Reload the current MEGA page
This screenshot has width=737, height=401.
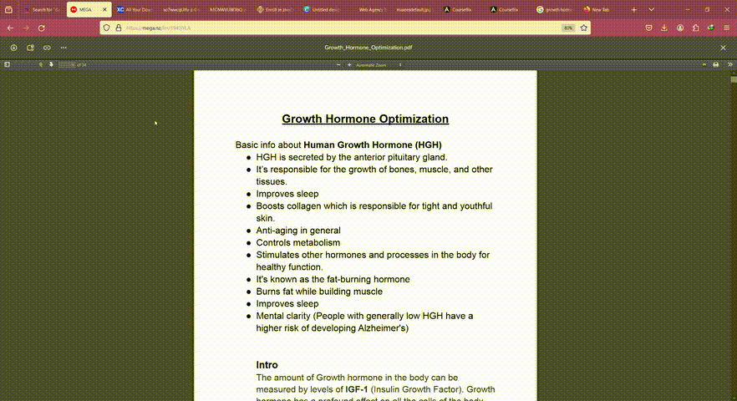click(42, 28)
